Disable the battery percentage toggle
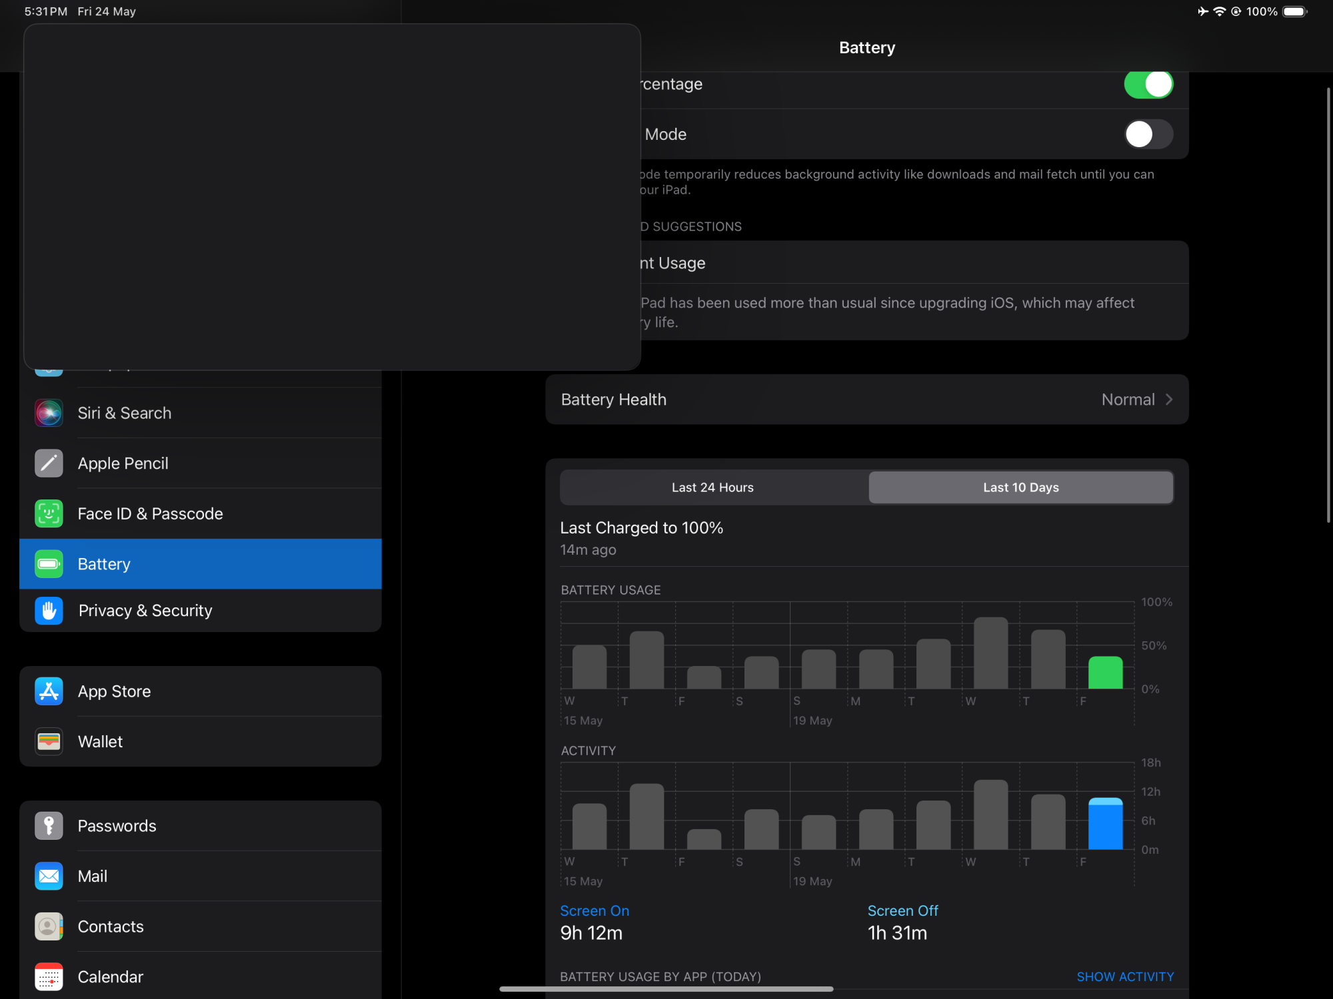1333x999 pixels. (1148, 85)
